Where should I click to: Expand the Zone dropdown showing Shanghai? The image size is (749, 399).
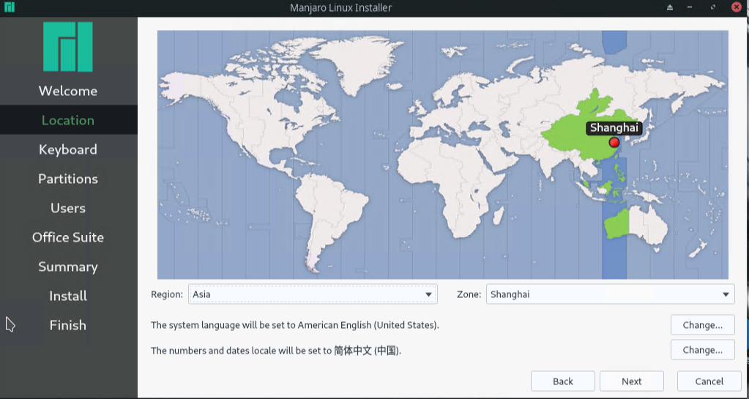[x=610, y=294]
